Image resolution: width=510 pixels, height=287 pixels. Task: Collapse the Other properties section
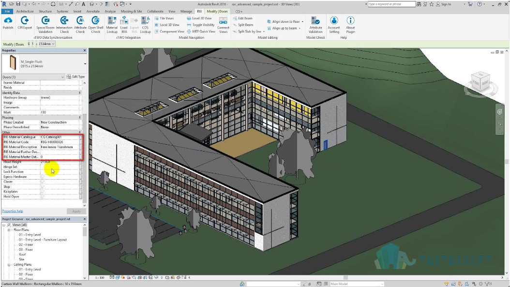(80, 132)
